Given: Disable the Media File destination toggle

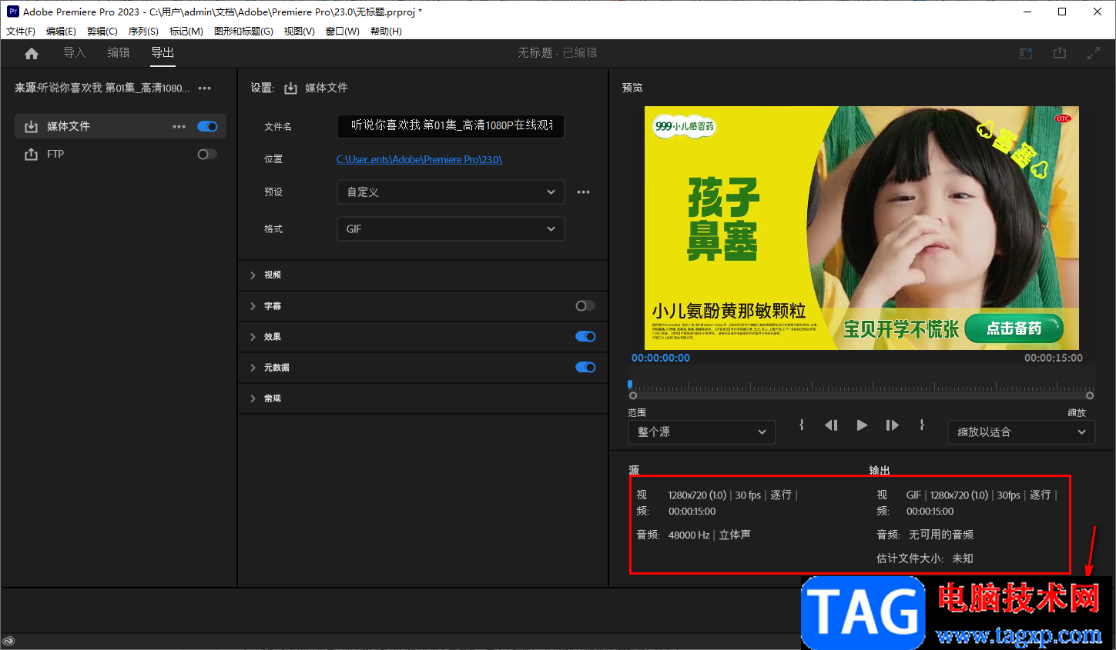Looking at the screenshot, I should [208, 127].
